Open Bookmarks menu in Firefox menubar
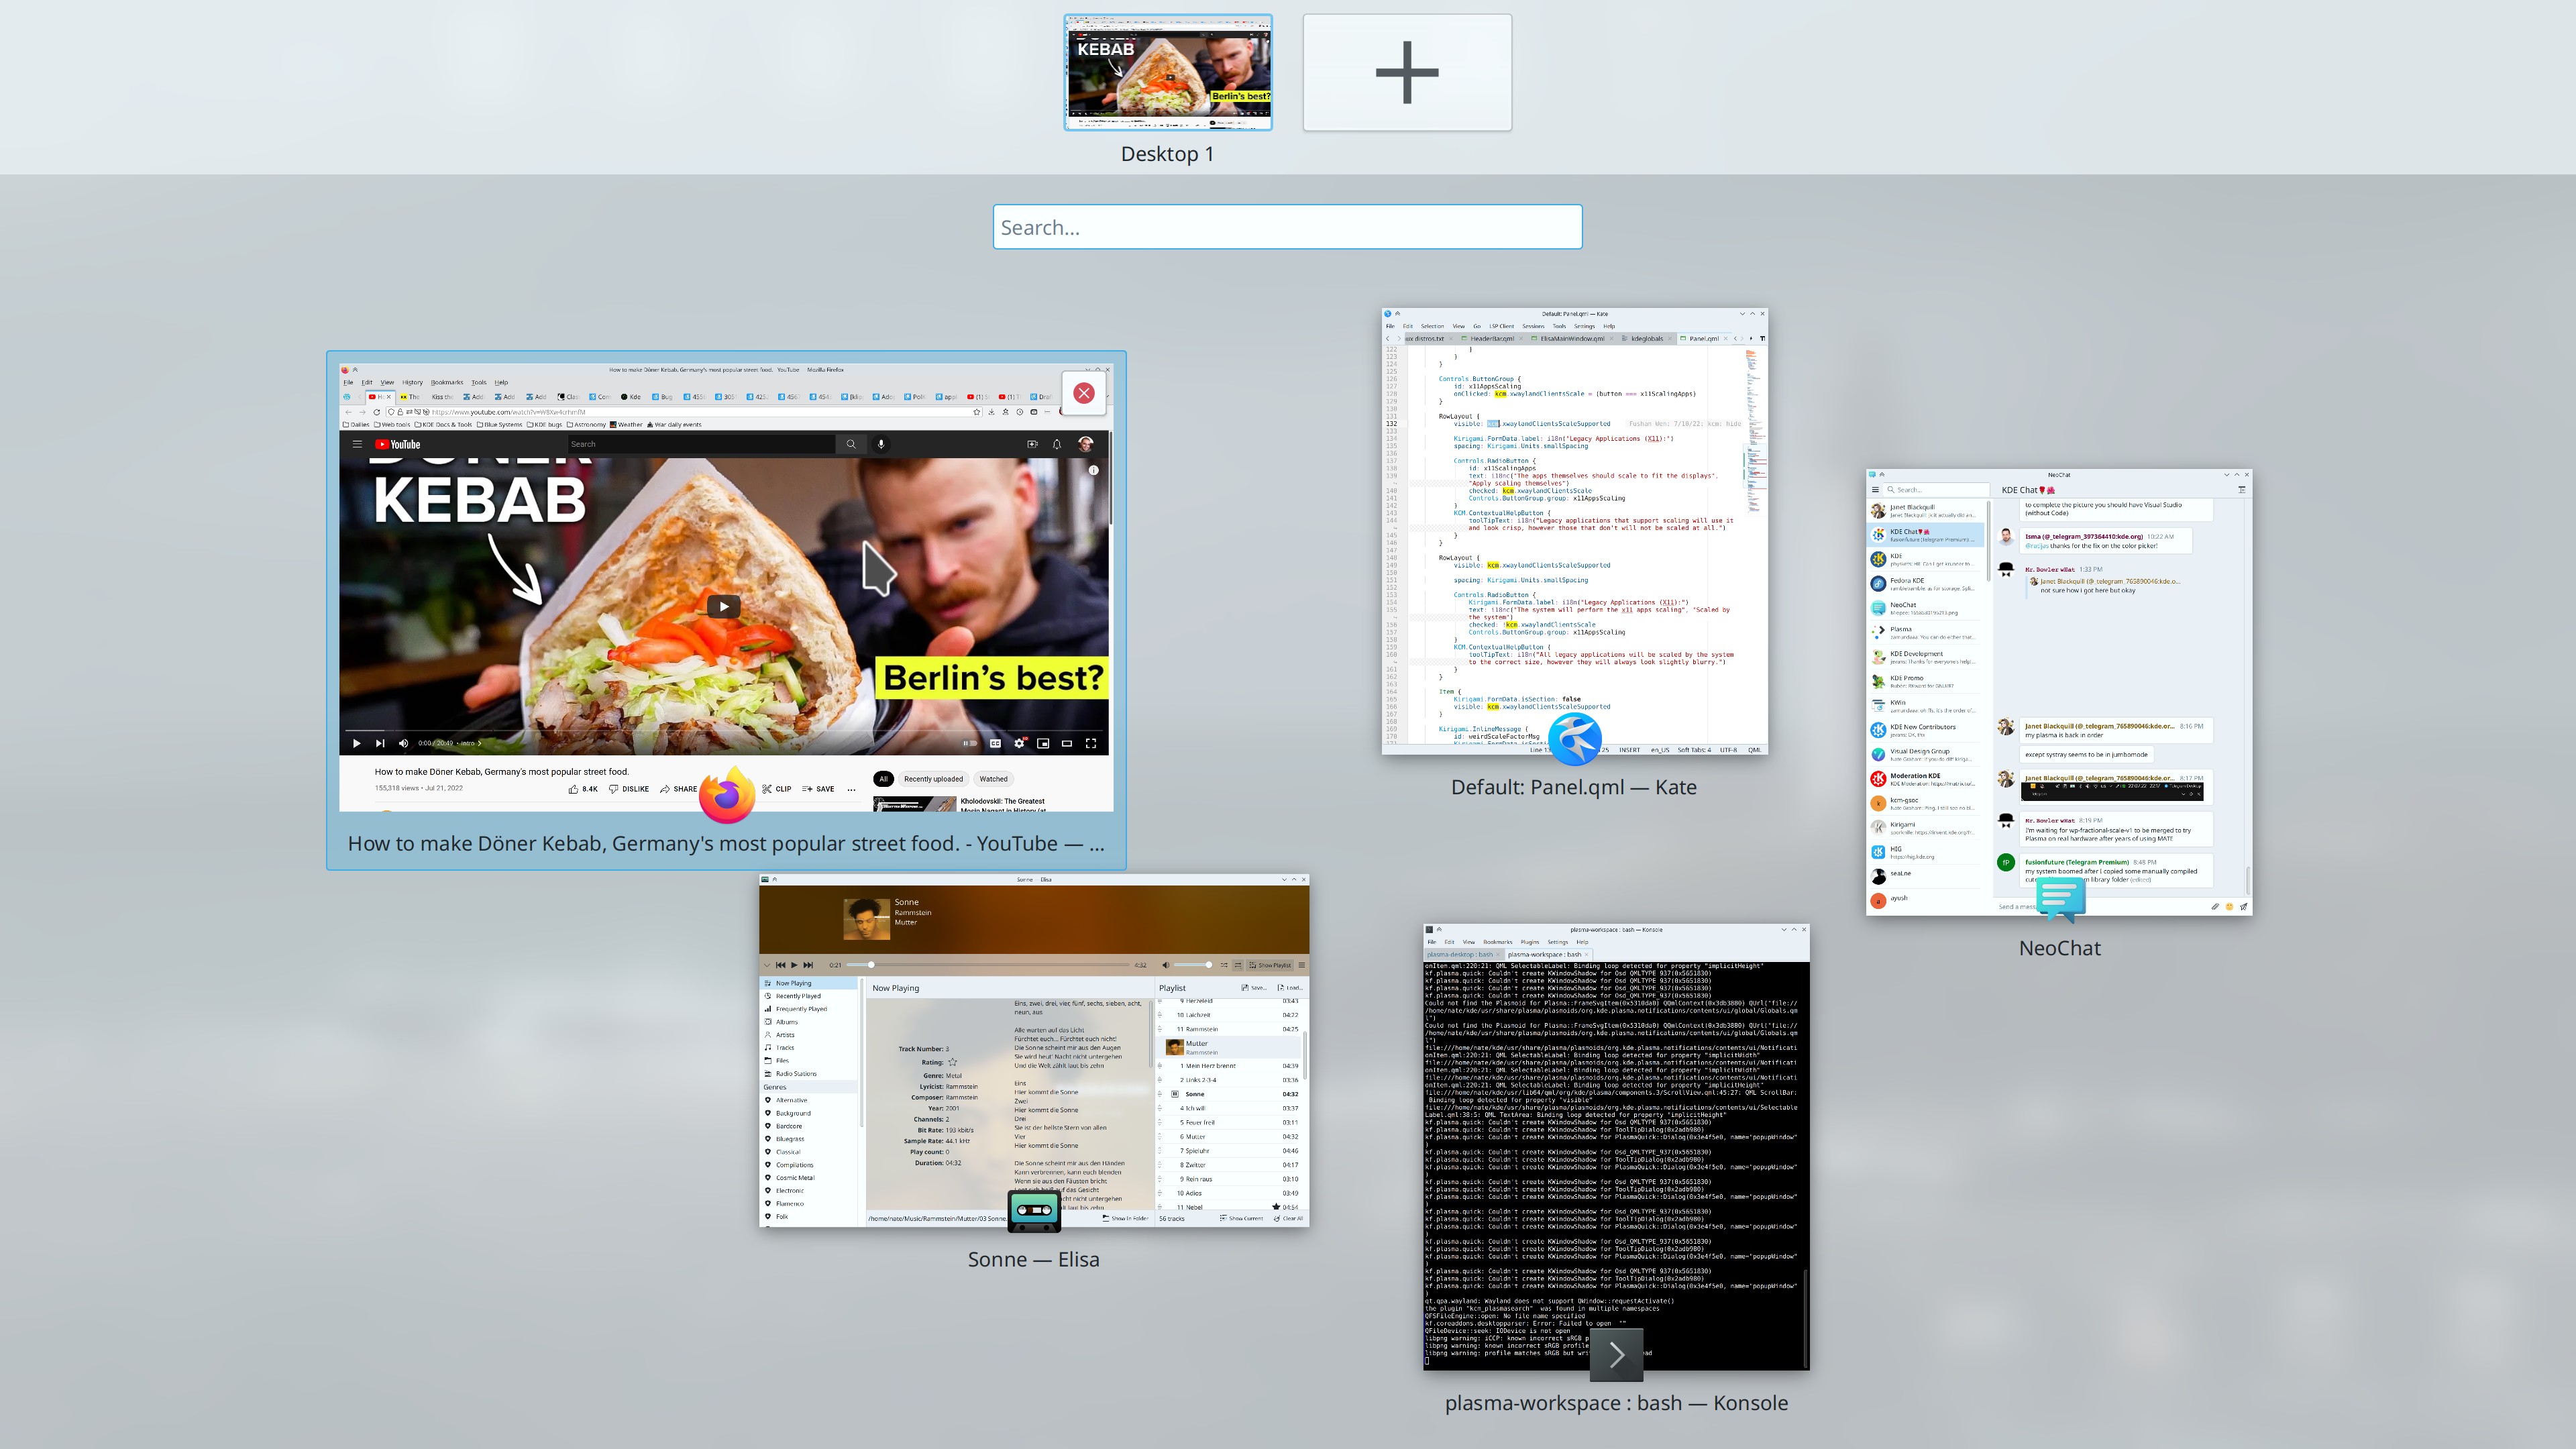The height and width of the screenshot is (1449, 2576). pos(447,382)
